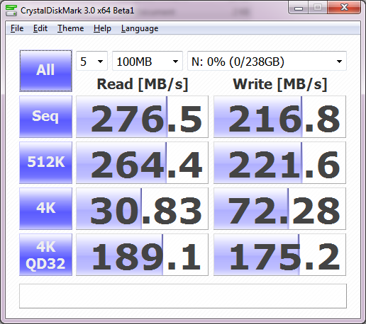Open the File menu
The width and height of the screenshot is (366, 324).
point(17,28)
